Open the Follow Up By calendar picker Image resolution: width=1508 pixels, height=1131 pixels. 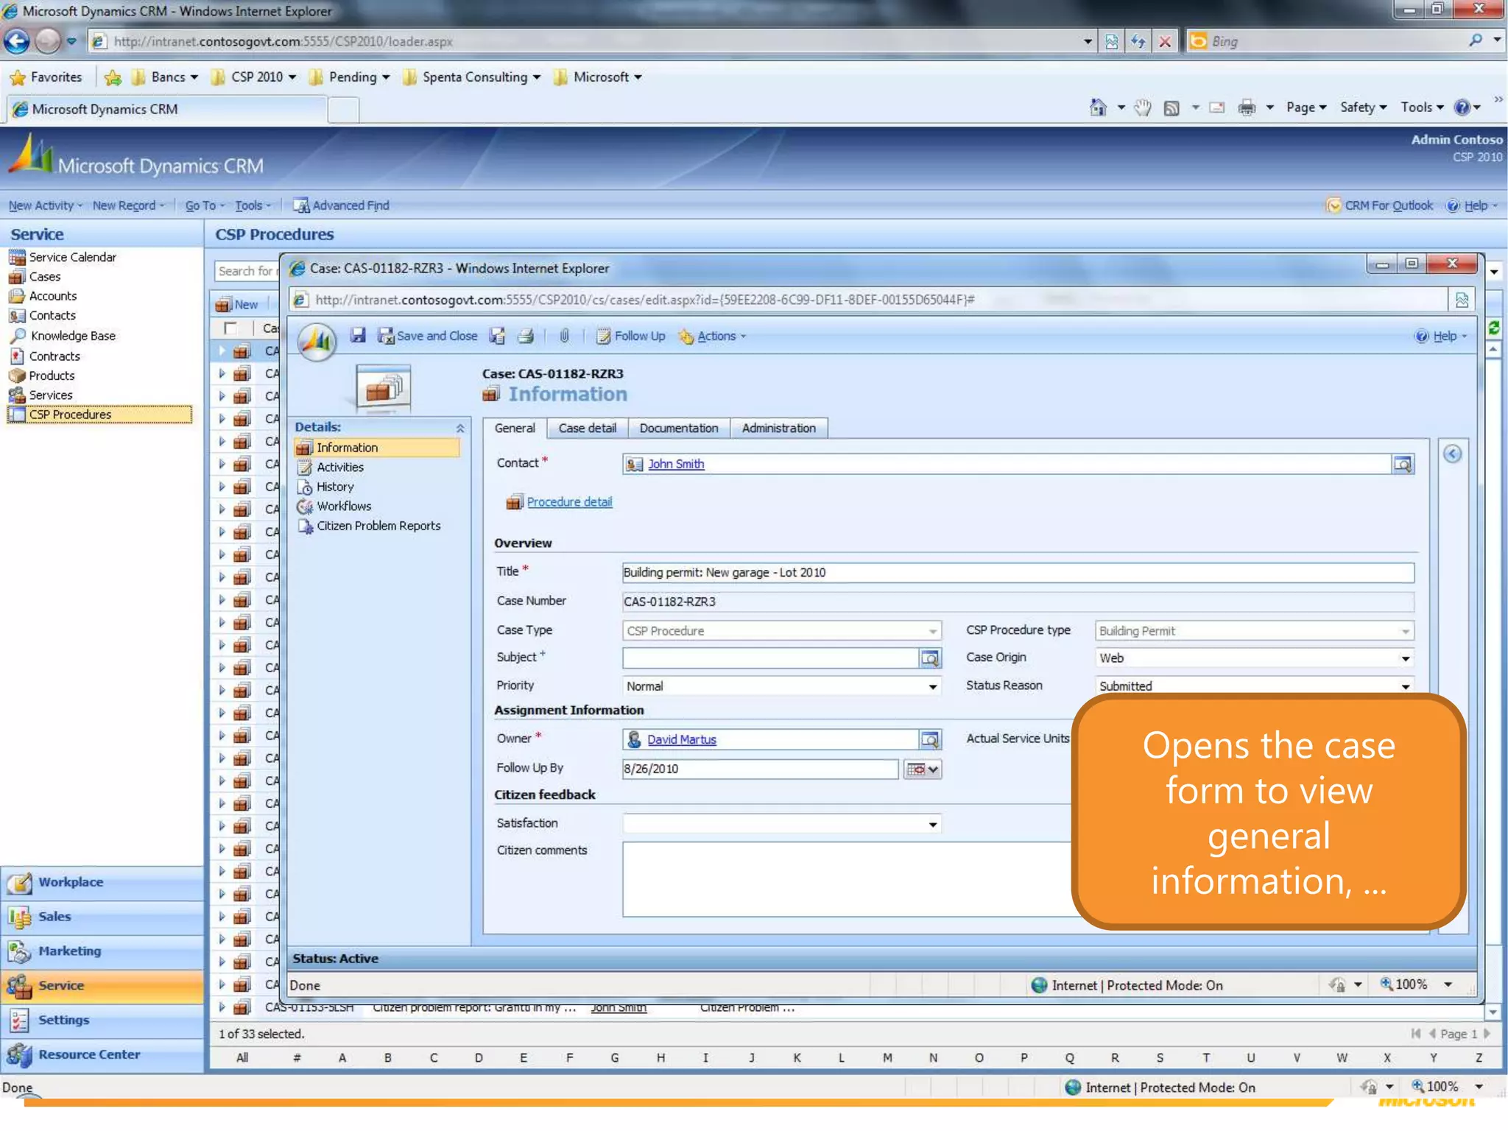click(x=922, y=769)
